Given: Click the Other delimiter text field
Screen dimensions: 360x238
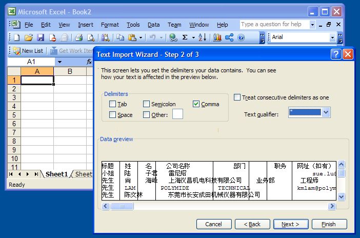Looking at the screenshot, I should point(177,114).
